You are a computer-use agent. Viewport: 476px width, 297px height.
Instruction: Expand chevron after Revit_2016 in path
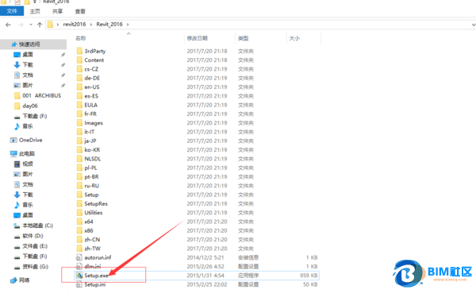(x=128, y=25)
